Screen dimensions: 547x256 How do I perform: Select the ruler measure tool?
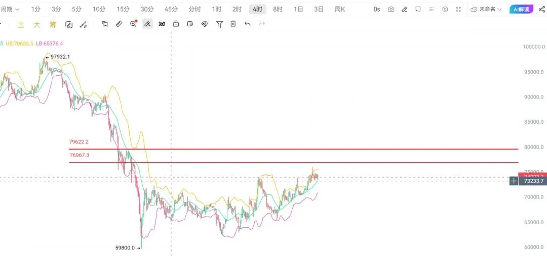119,24
